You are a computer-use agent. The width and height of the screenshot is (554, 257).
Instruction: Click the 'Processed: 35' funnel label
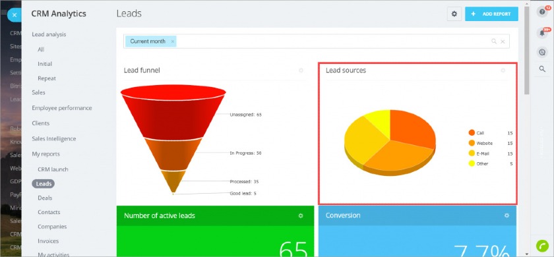point(244,181)
